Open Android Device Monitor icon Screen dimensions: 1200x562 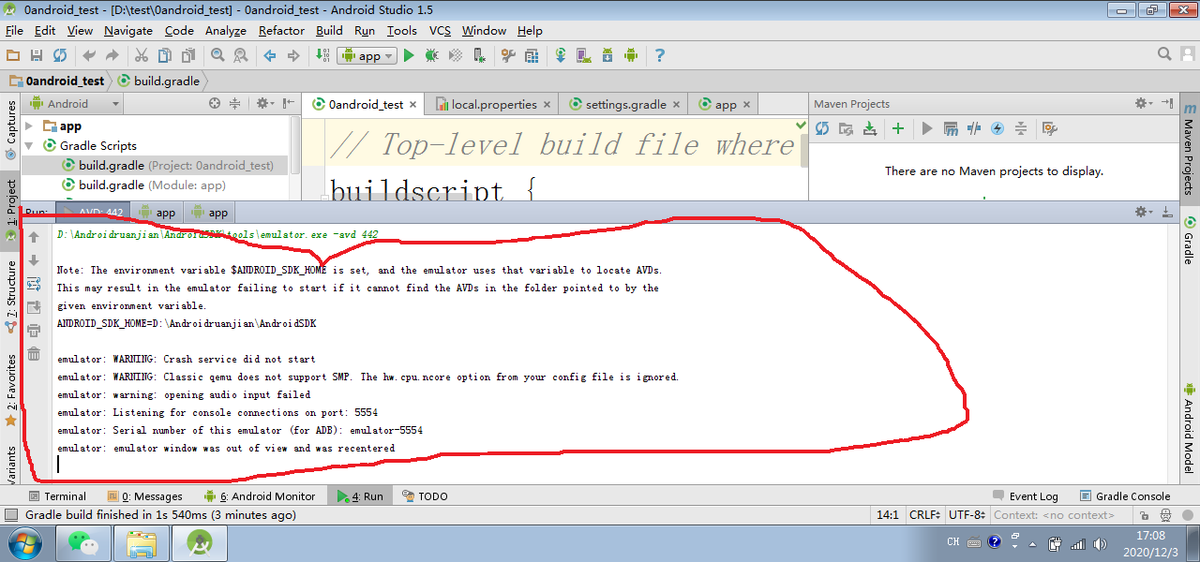631,55
